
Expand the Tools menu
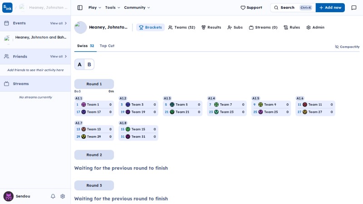click(113, 8)
